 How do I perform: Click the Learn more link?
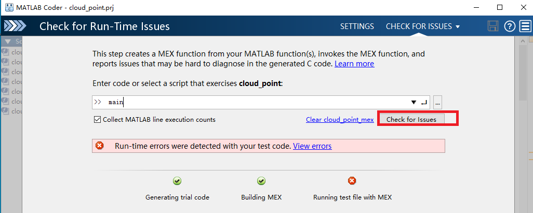354,64
